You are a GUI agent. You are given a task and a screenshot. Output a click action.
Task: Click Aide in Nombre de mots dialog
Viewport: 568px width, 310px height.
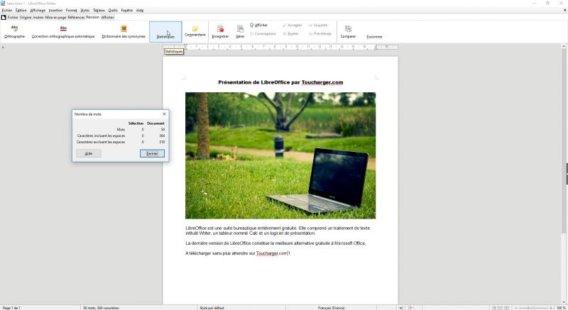pyautogui.click(x=88, y=153)
